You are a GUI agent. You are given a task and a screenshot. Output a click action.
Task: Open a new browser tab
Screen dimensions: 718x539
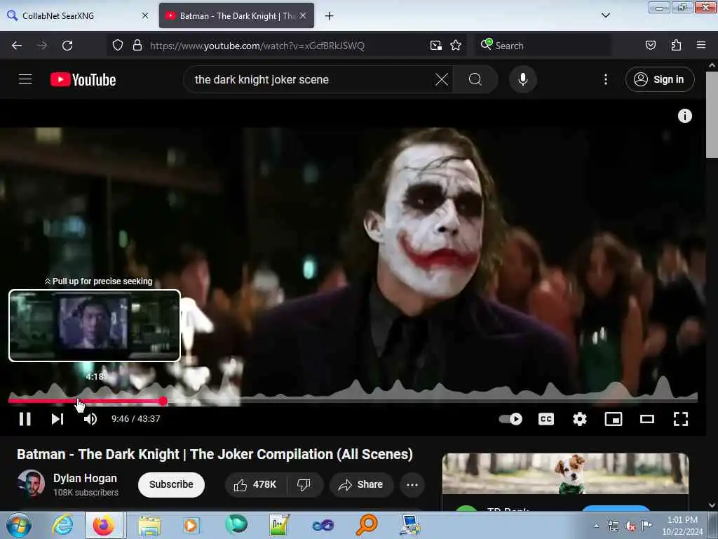329,16
